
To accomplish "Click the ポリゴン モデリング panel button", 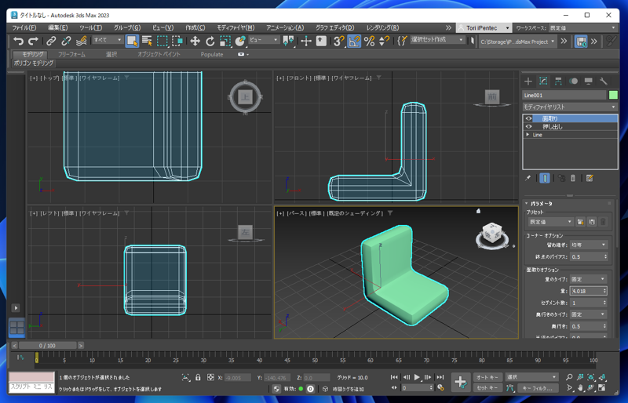I will pos(34,64).
